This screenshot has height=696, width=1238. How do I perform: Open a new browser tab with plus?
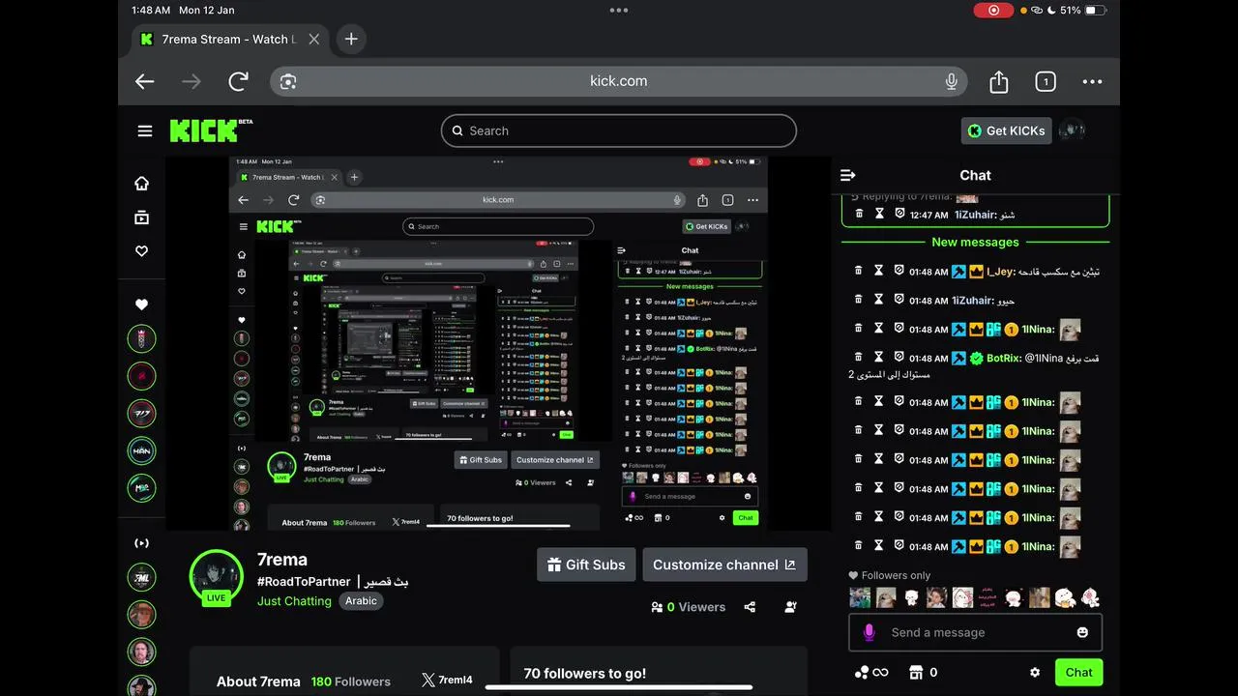(x=351, y=39)
